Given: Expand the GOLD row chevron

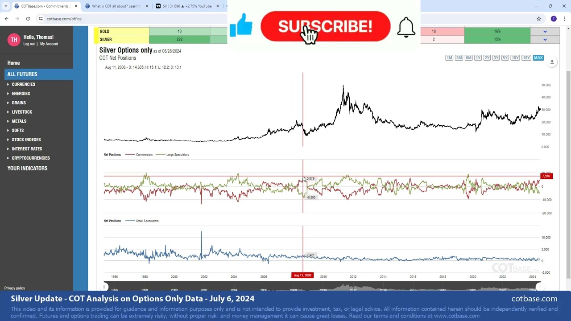Looking at the screenshot, I should pyautogui.click(x=545, y=32).
